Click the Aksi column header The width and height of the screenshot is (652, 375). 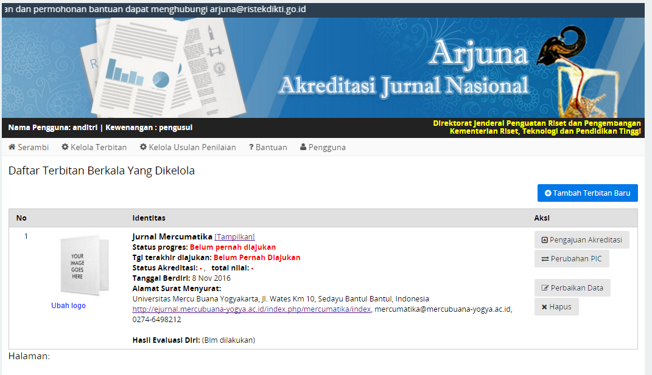click(x=542, y=218)
